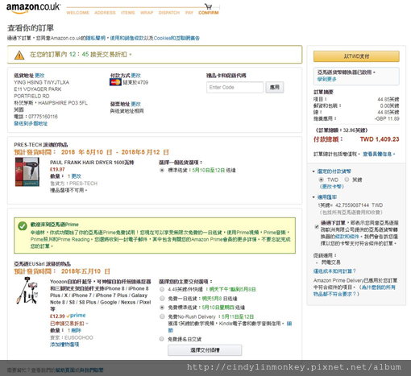Click the Yoozon selfie stick thumbnail
This screenshot has width=411, height=376.
tap(27, 291)
